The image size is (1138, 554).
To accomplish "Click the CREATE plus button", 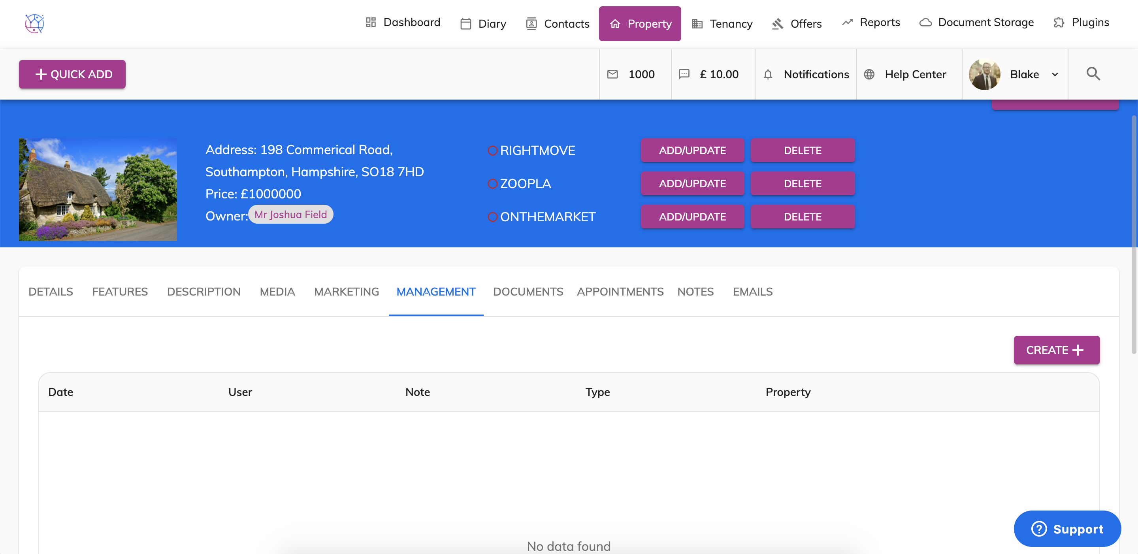I will pos(1056,350).
